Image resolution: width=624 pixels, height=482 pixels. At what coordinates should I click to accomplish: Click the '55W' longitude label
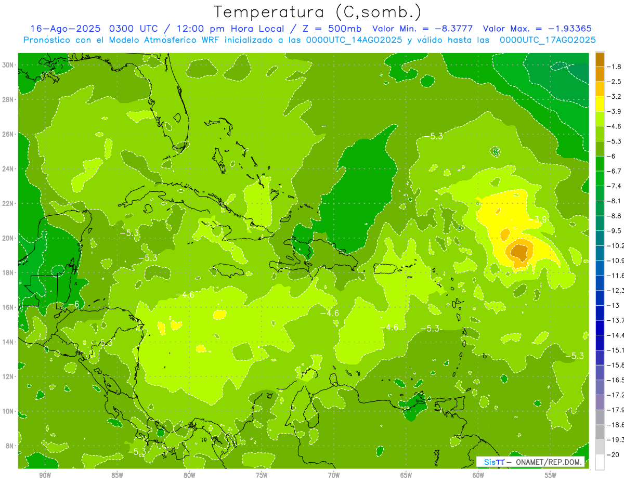[551, 476]
